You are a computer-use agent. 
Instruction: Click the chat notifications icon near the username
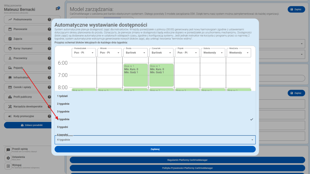point(58,9)
